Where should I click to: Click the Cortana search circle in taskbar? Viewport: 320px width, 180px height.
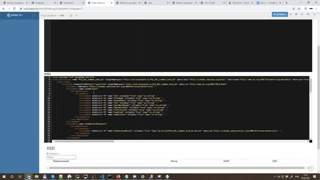[12, 176]
